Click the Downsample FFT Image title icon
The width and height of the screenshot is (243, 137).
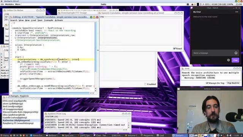(x=59, y=13)
